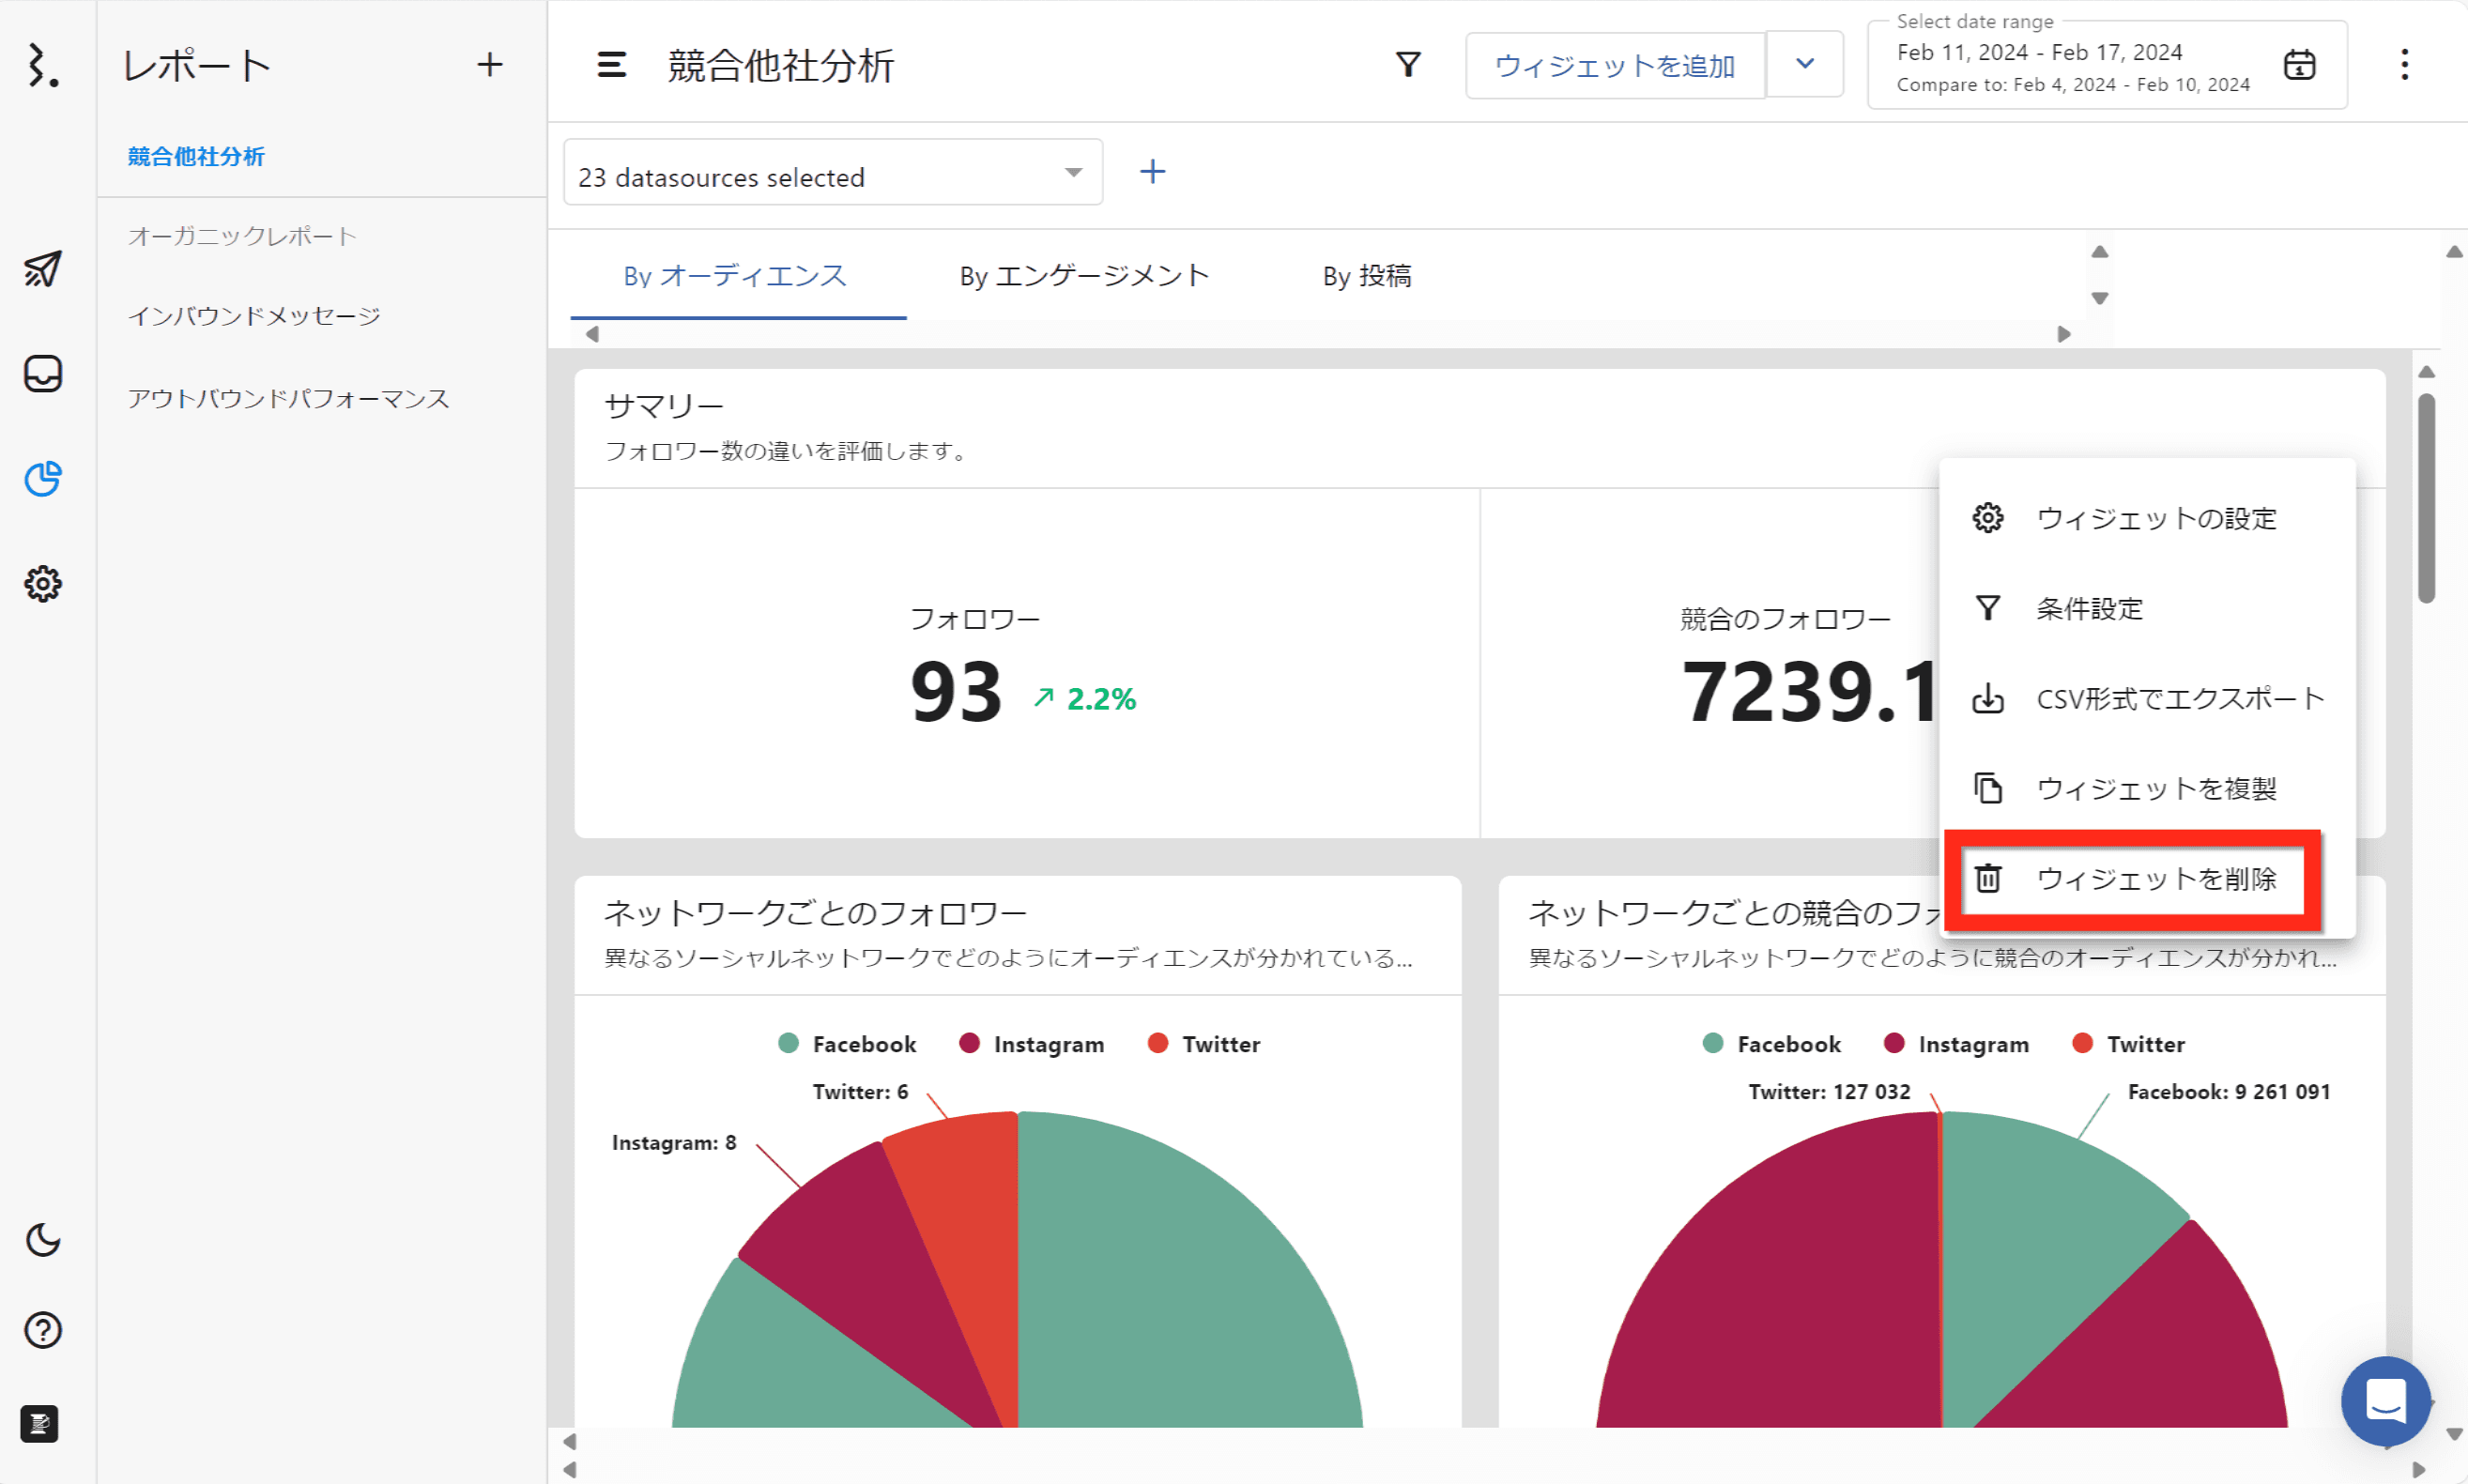Screen dimensions: 2468x1484
Task: Open the calendar date range picker icon
Action: [x=2299, y=65]
